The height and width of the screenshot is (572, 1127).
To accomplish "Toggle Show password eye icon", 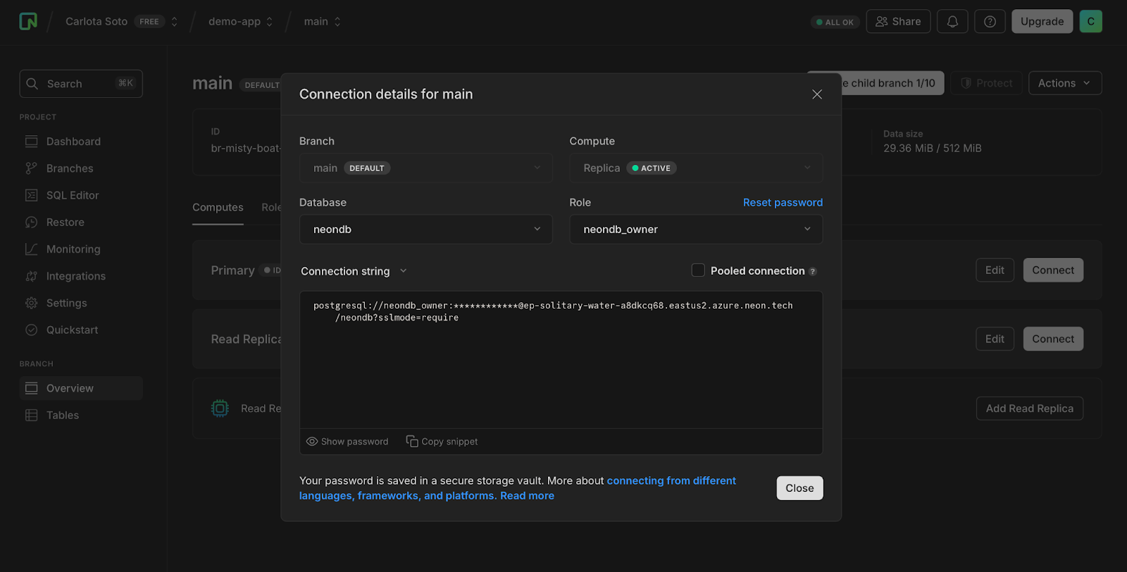I will [x=312, y=442].
